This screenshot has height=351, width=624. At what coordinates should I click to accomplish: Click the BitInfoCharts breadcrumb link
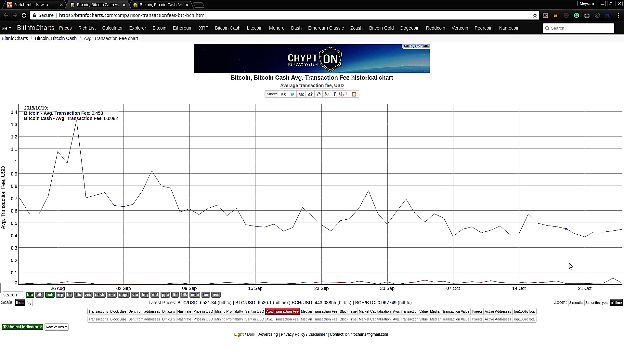[15, 38]
